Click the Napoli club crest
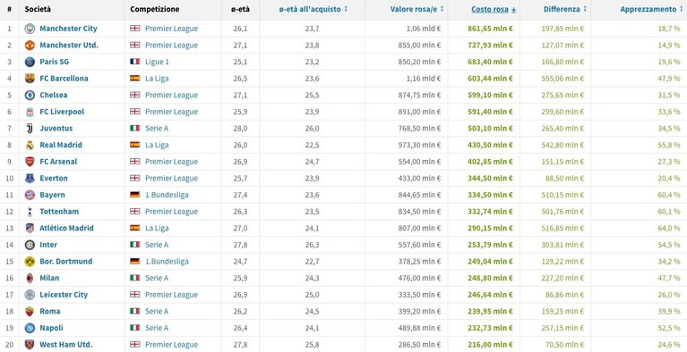This screenshot has height=352, width=687. coord(30,328)
